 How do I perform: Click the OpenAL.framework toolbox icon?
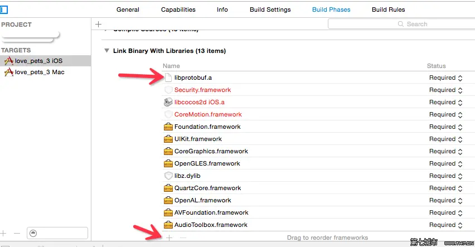(168, 200)
